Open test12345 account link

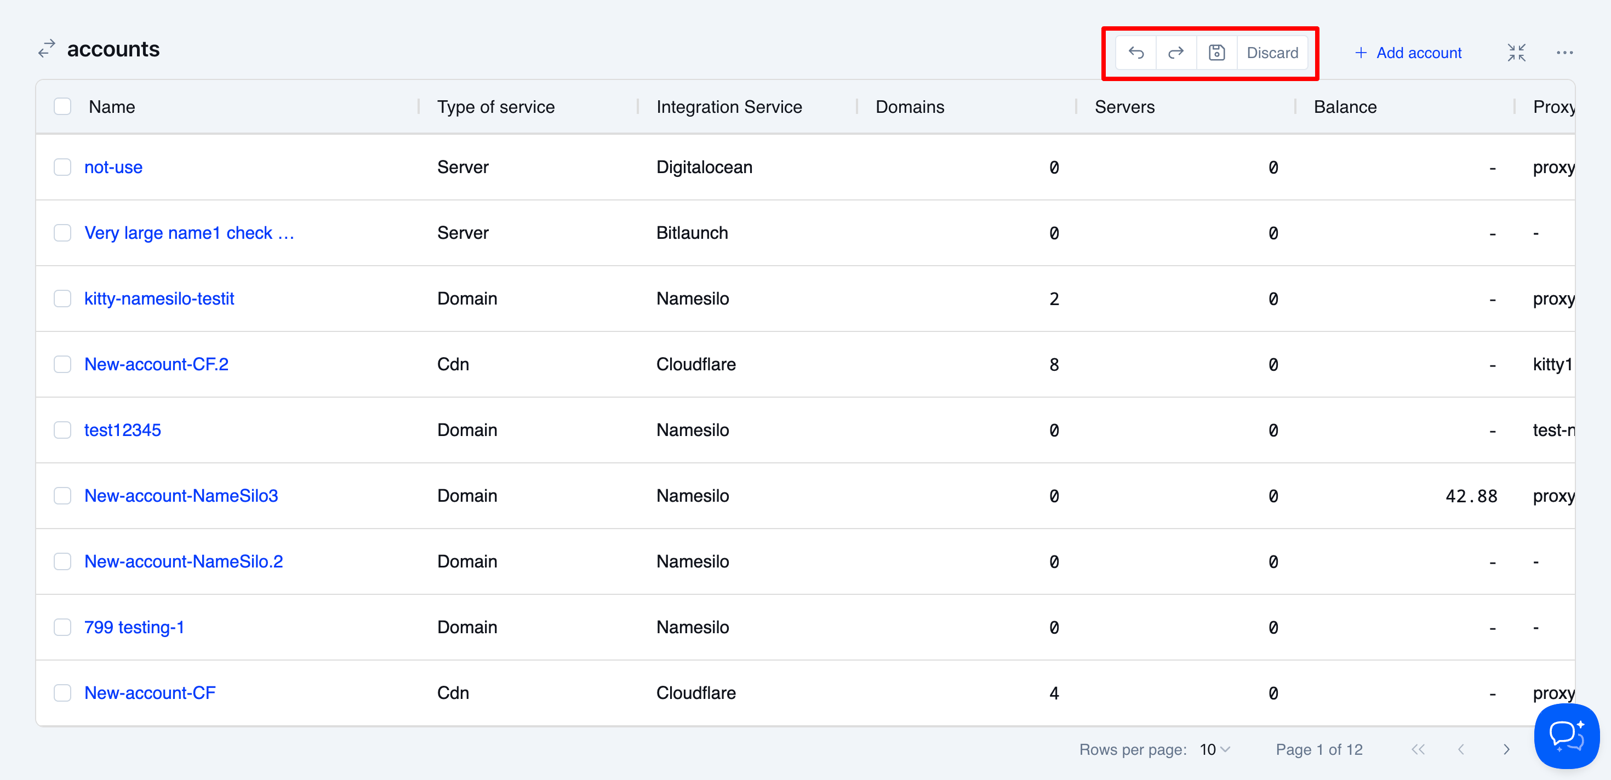click(123, 430)
